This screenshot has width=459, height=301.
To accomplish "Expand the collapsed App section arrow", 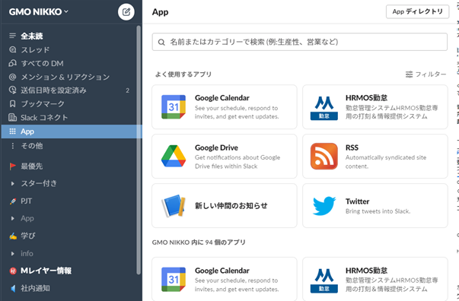I will click(12, 218).
